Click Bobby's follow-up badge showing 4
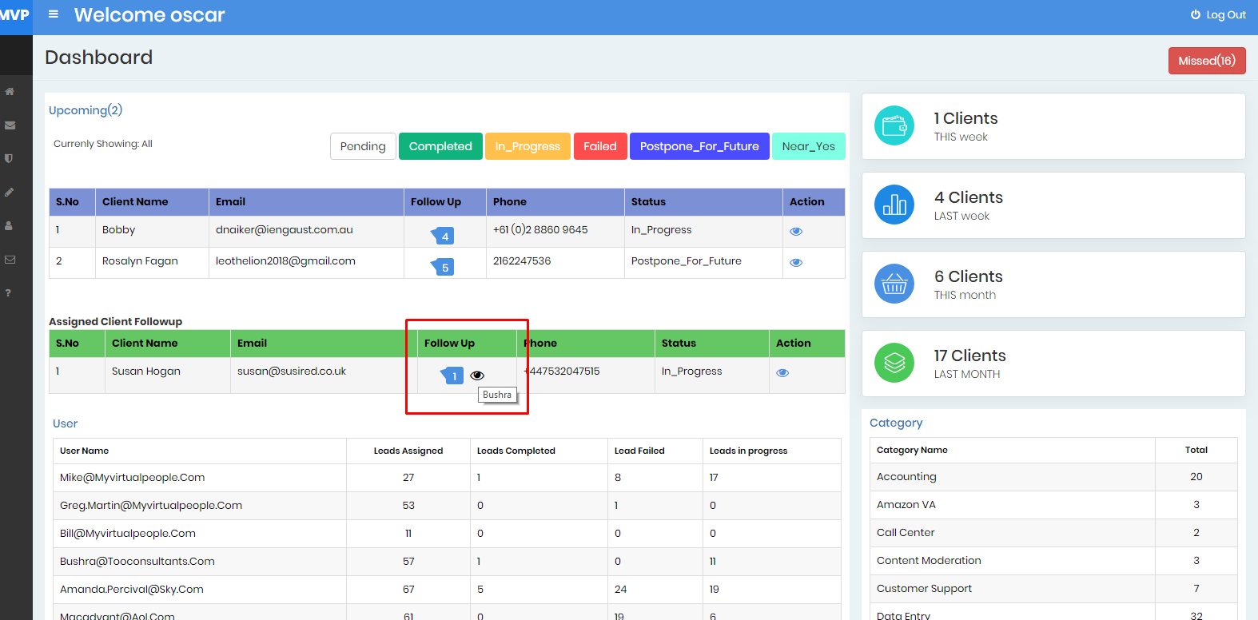This screenshot has width=1258, height=620. pyautogui.click(x=444, y=236)
